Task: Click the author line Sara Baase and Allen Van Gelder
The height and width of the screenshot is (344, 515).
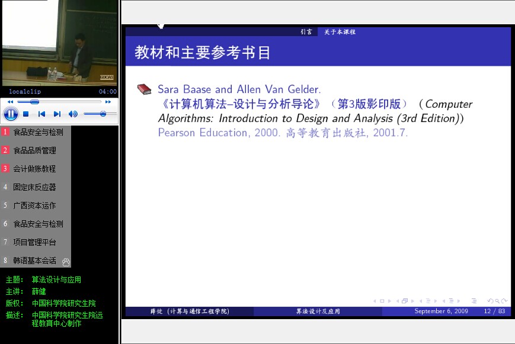Action: [x=239, y=89]
